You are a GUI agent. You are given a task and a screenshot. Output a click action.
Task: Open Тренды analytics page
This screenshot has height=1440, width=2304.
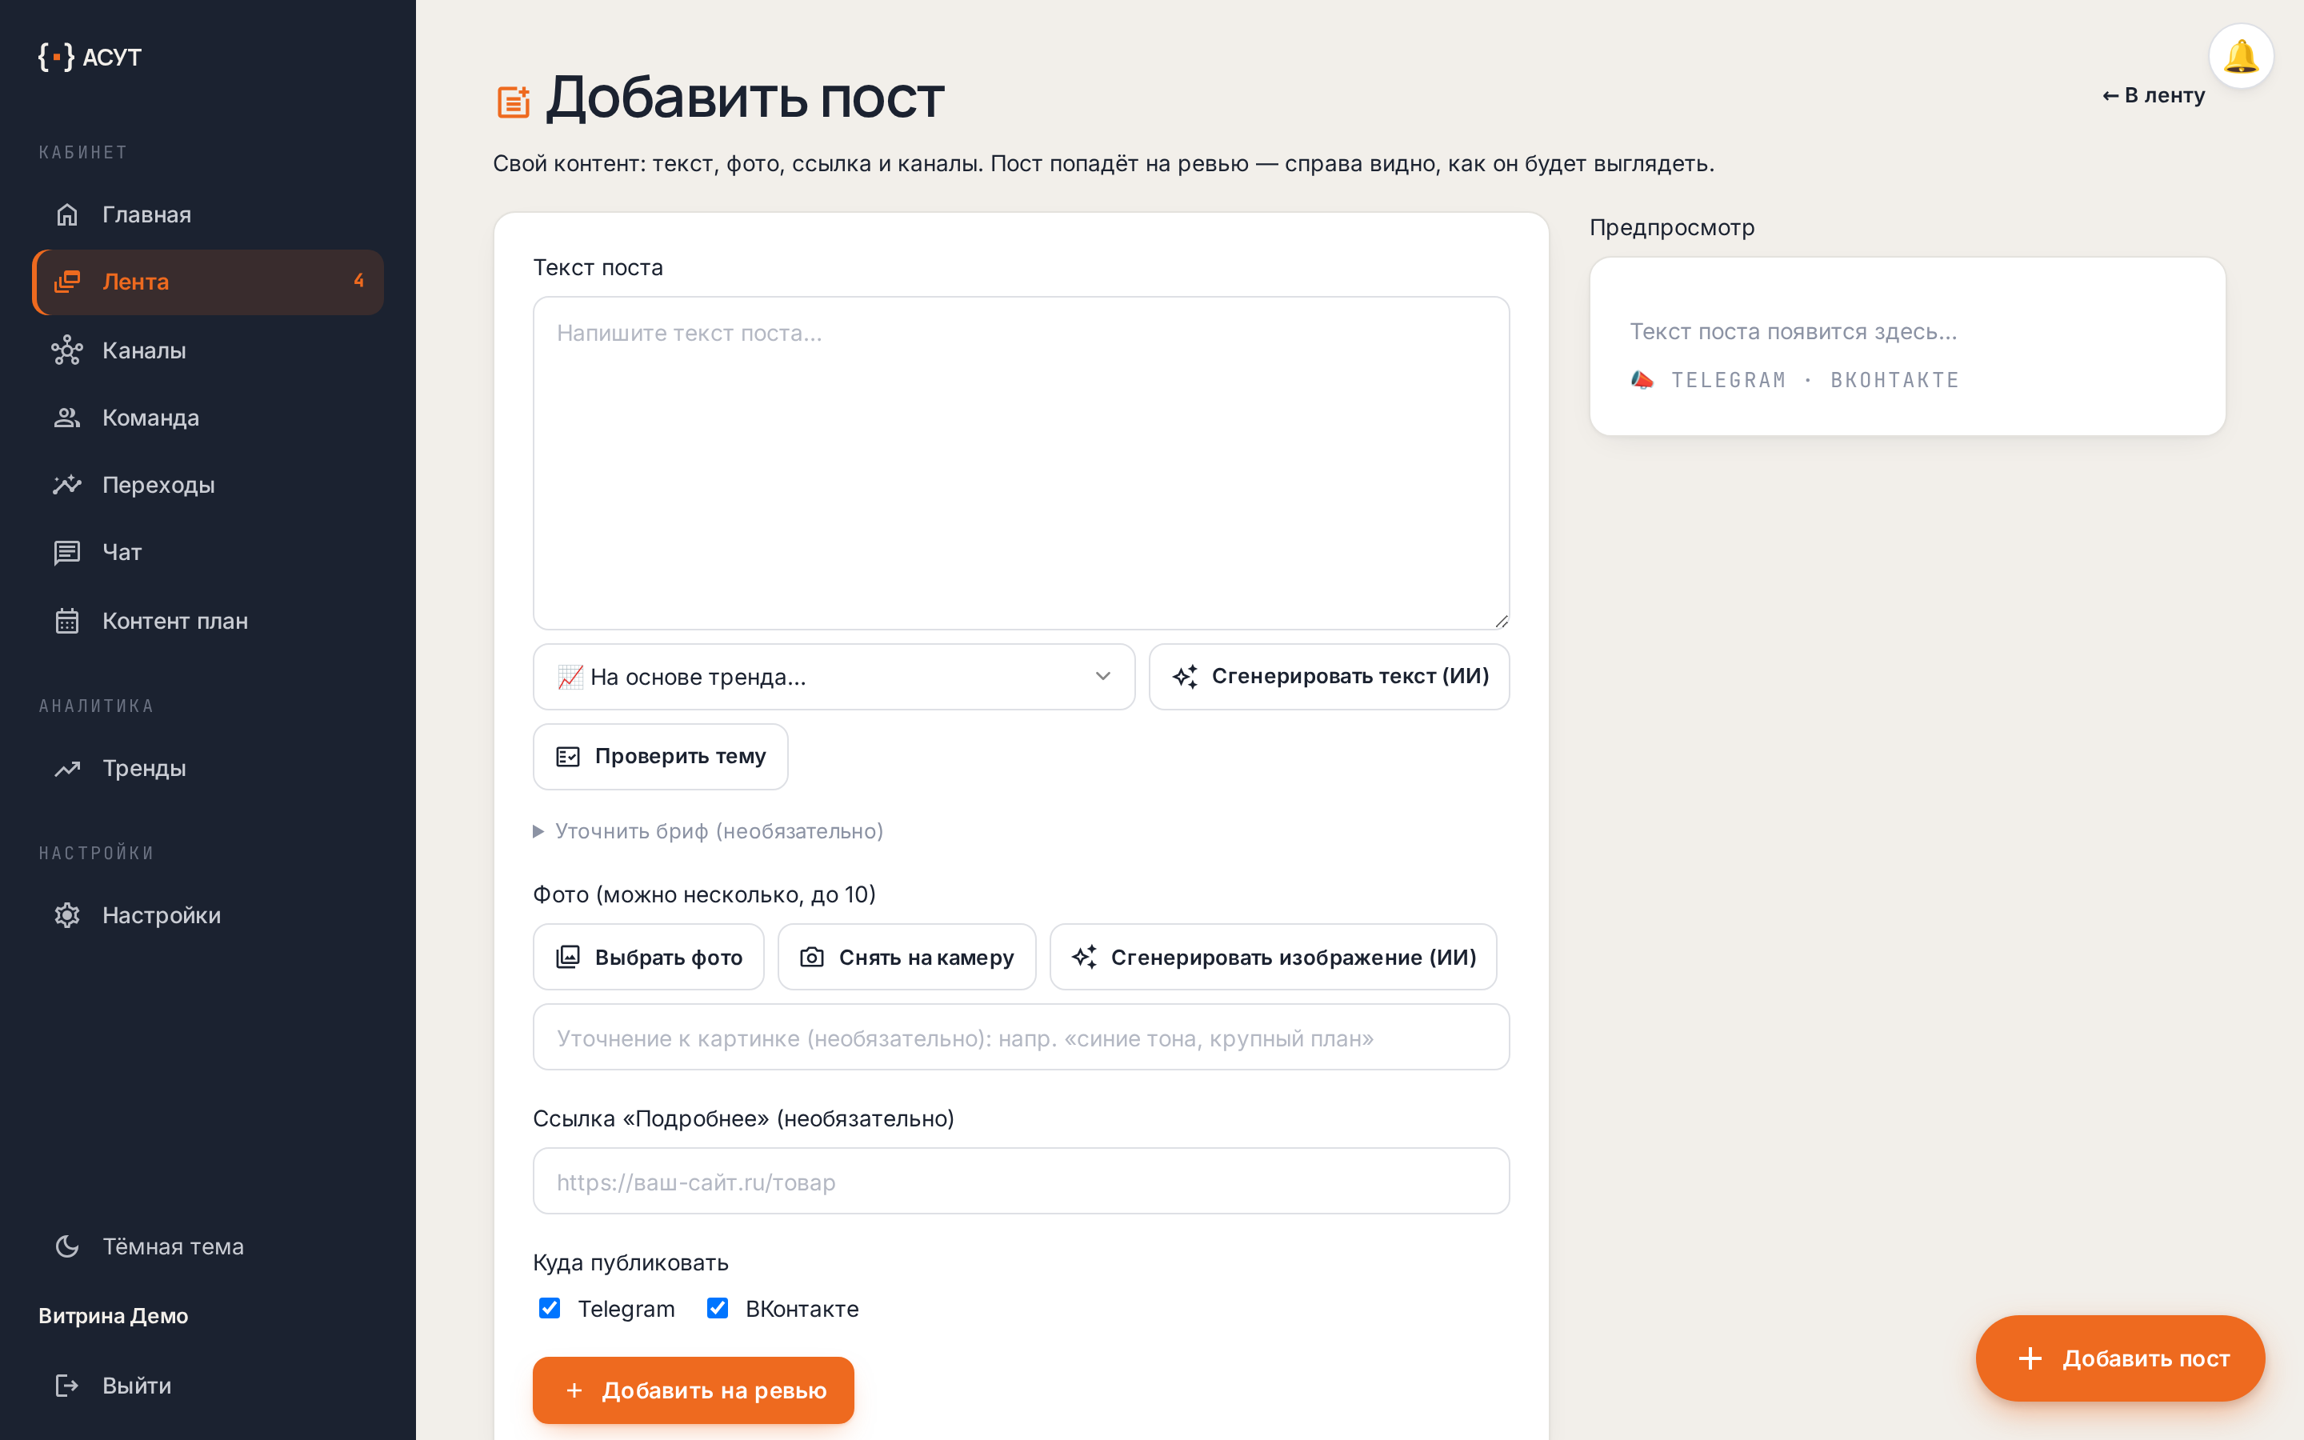tap(207, 769)
